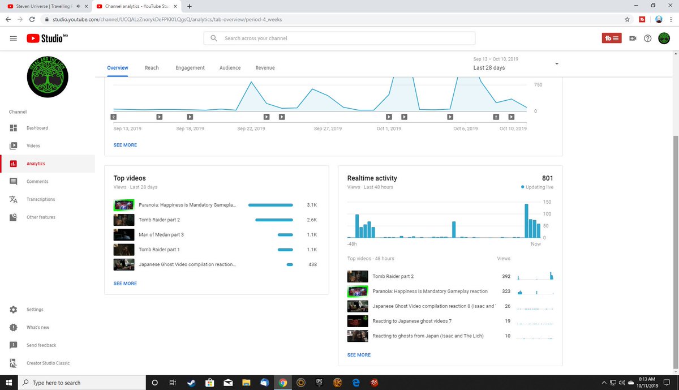Click the channel profile picture

[48, 76]
